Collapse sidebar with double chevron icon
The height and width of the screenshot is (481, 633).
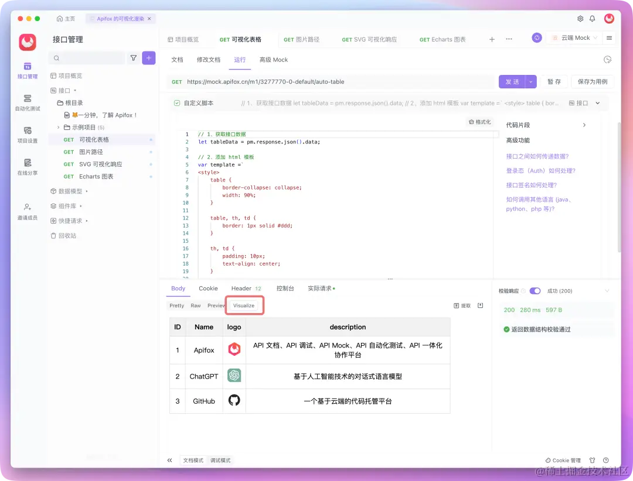(169, 460)
